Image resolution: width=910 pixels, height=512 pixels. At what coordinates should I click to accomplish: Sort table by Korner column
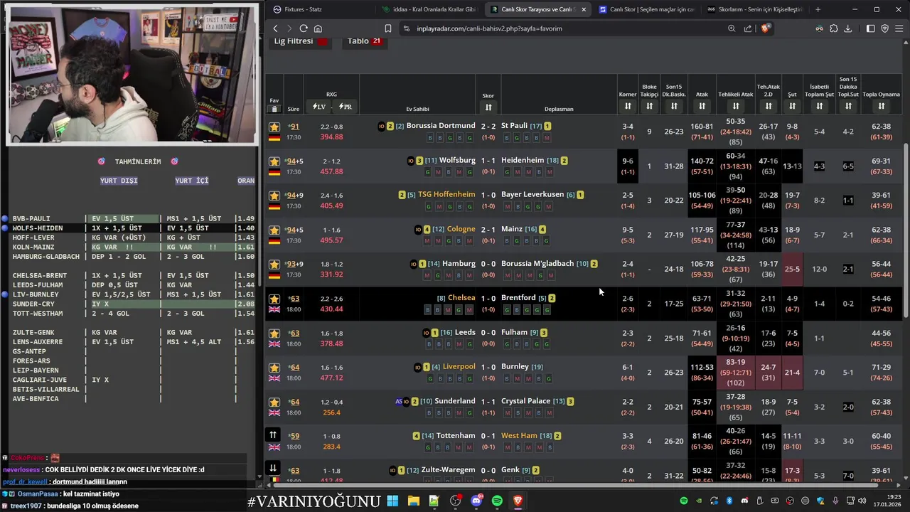tap(628, 106)
